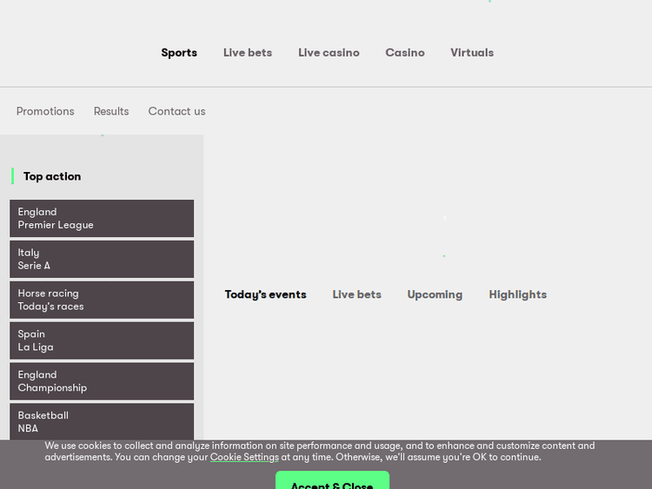The width and height of the screenshot is (652, 489).
Task: Navigate to the Casino section
Action: click(x=405, y=53)
